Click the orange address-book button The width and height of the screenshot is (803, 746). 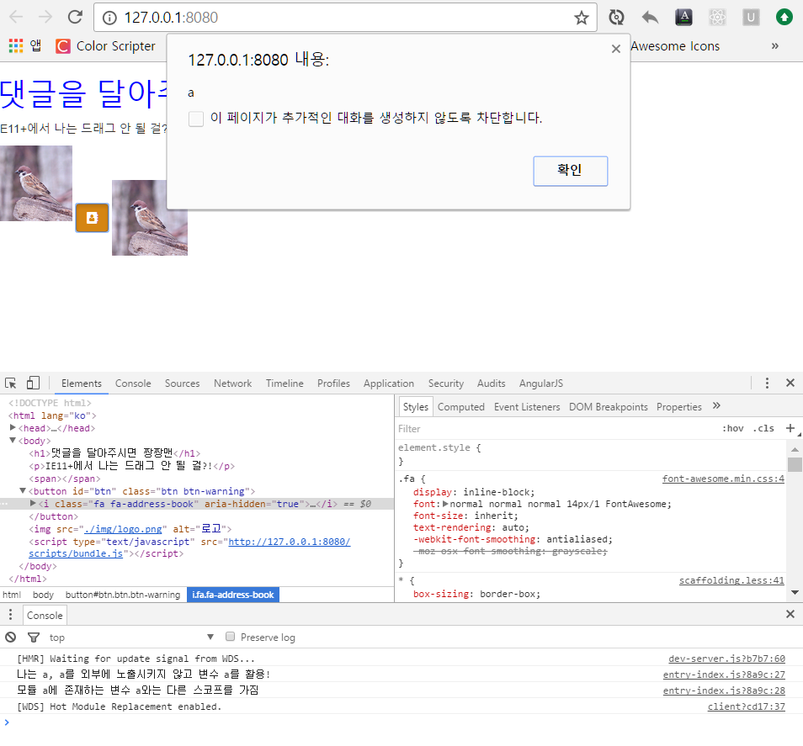point(93,218)
